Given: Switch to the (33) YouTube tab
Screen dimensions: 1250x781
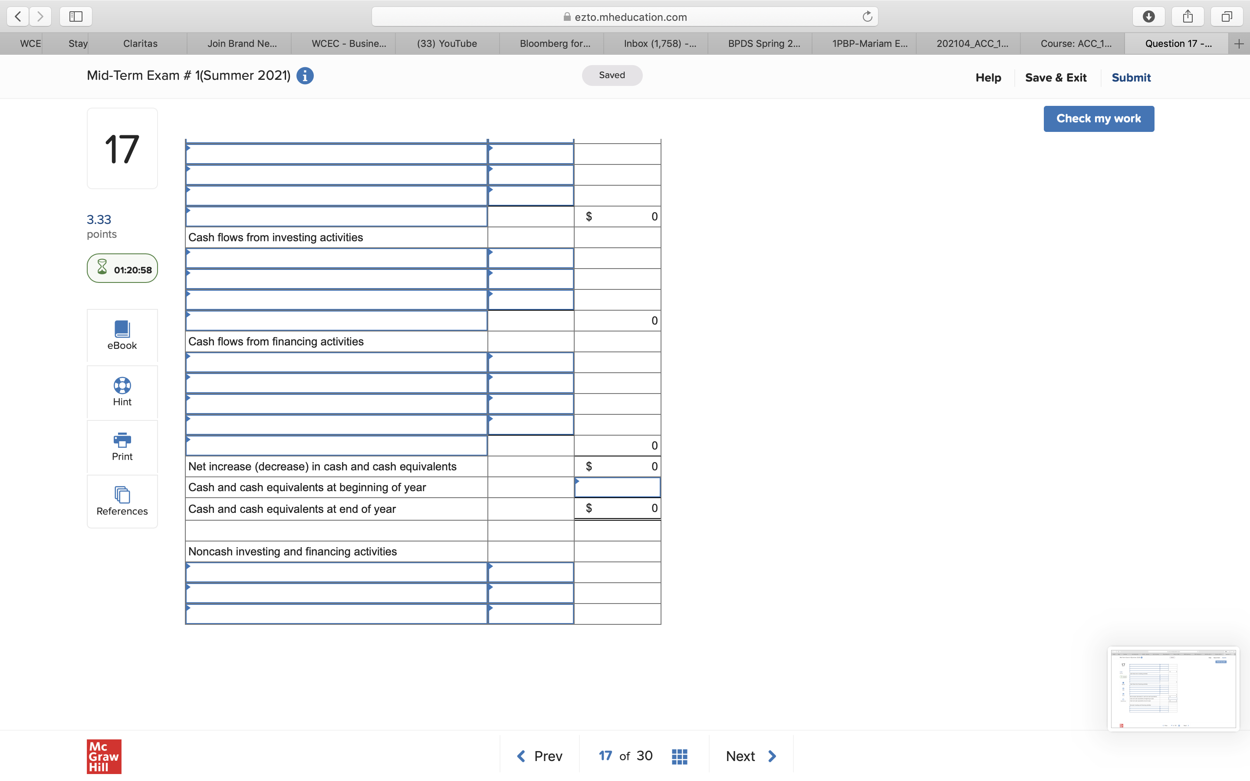Looking at the screenshot, I should pyautogui.click(x=447, y=43).
